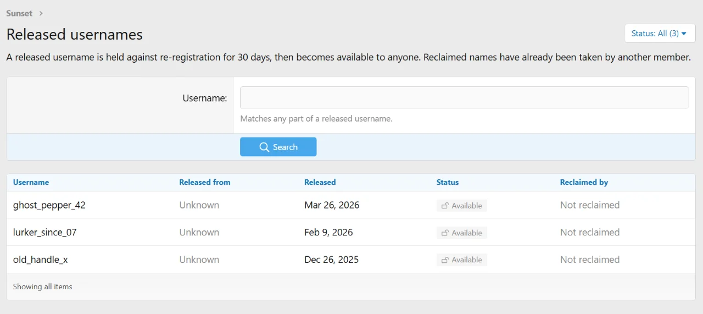Click the unlock icon in lurker_since_07 row

(445, 233)
